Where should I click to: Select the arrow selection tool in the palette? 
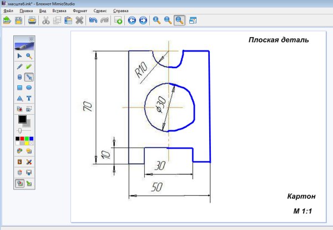pos(19,56)
